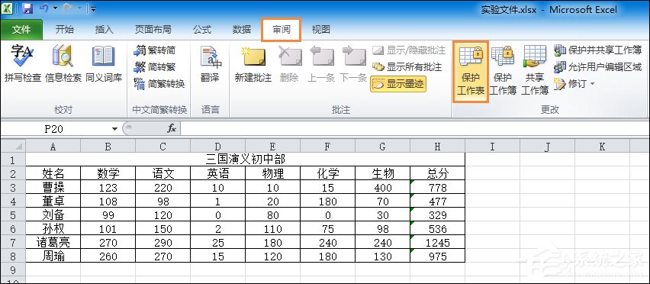Click the 姓名 header cell

pos(53,173)
